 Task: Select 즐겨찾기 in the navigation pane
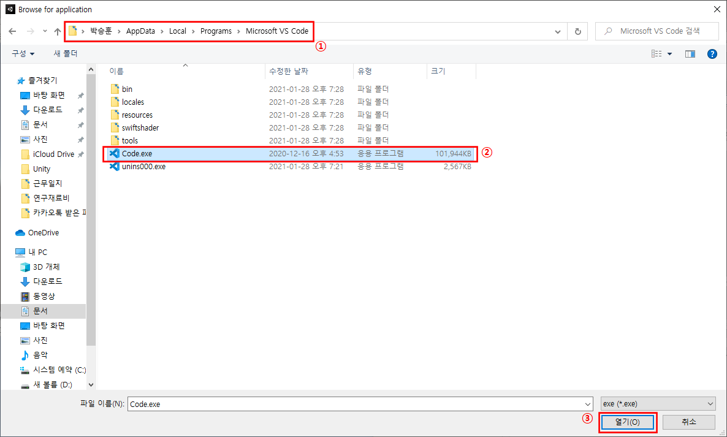(43, 81)
